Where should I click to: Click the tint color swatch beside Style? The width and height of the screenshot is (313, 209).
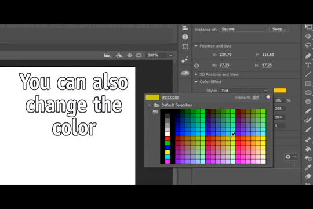tap(280, 91)
